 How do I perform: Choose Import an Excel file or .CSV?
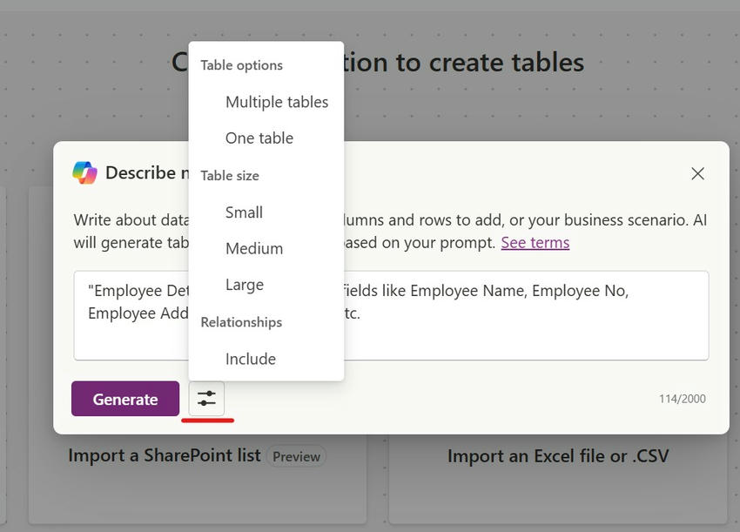pos(557,455)
